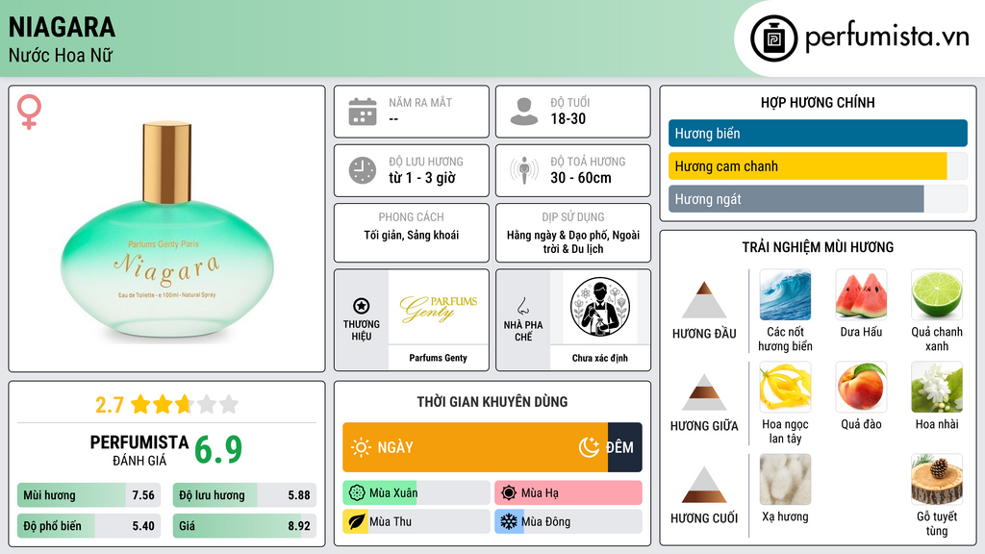Click the snowflake icon for Mùa Đông

click(509, 521)
